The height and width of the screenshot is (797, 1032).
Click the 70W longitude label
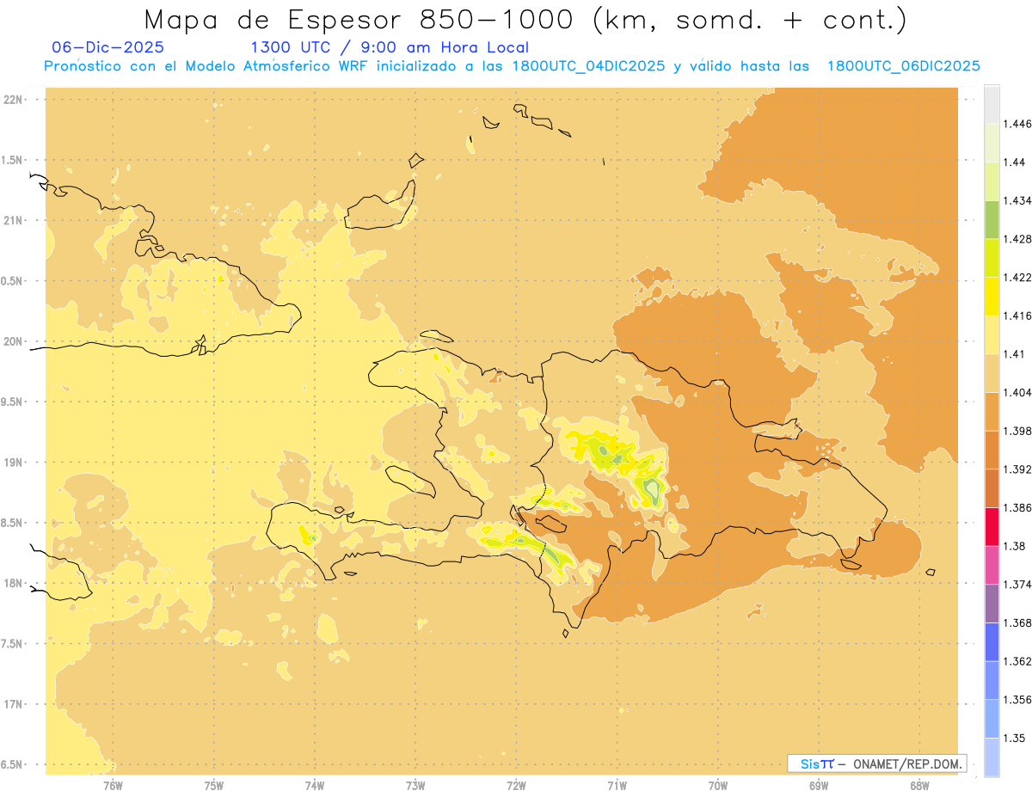(718, 785)
